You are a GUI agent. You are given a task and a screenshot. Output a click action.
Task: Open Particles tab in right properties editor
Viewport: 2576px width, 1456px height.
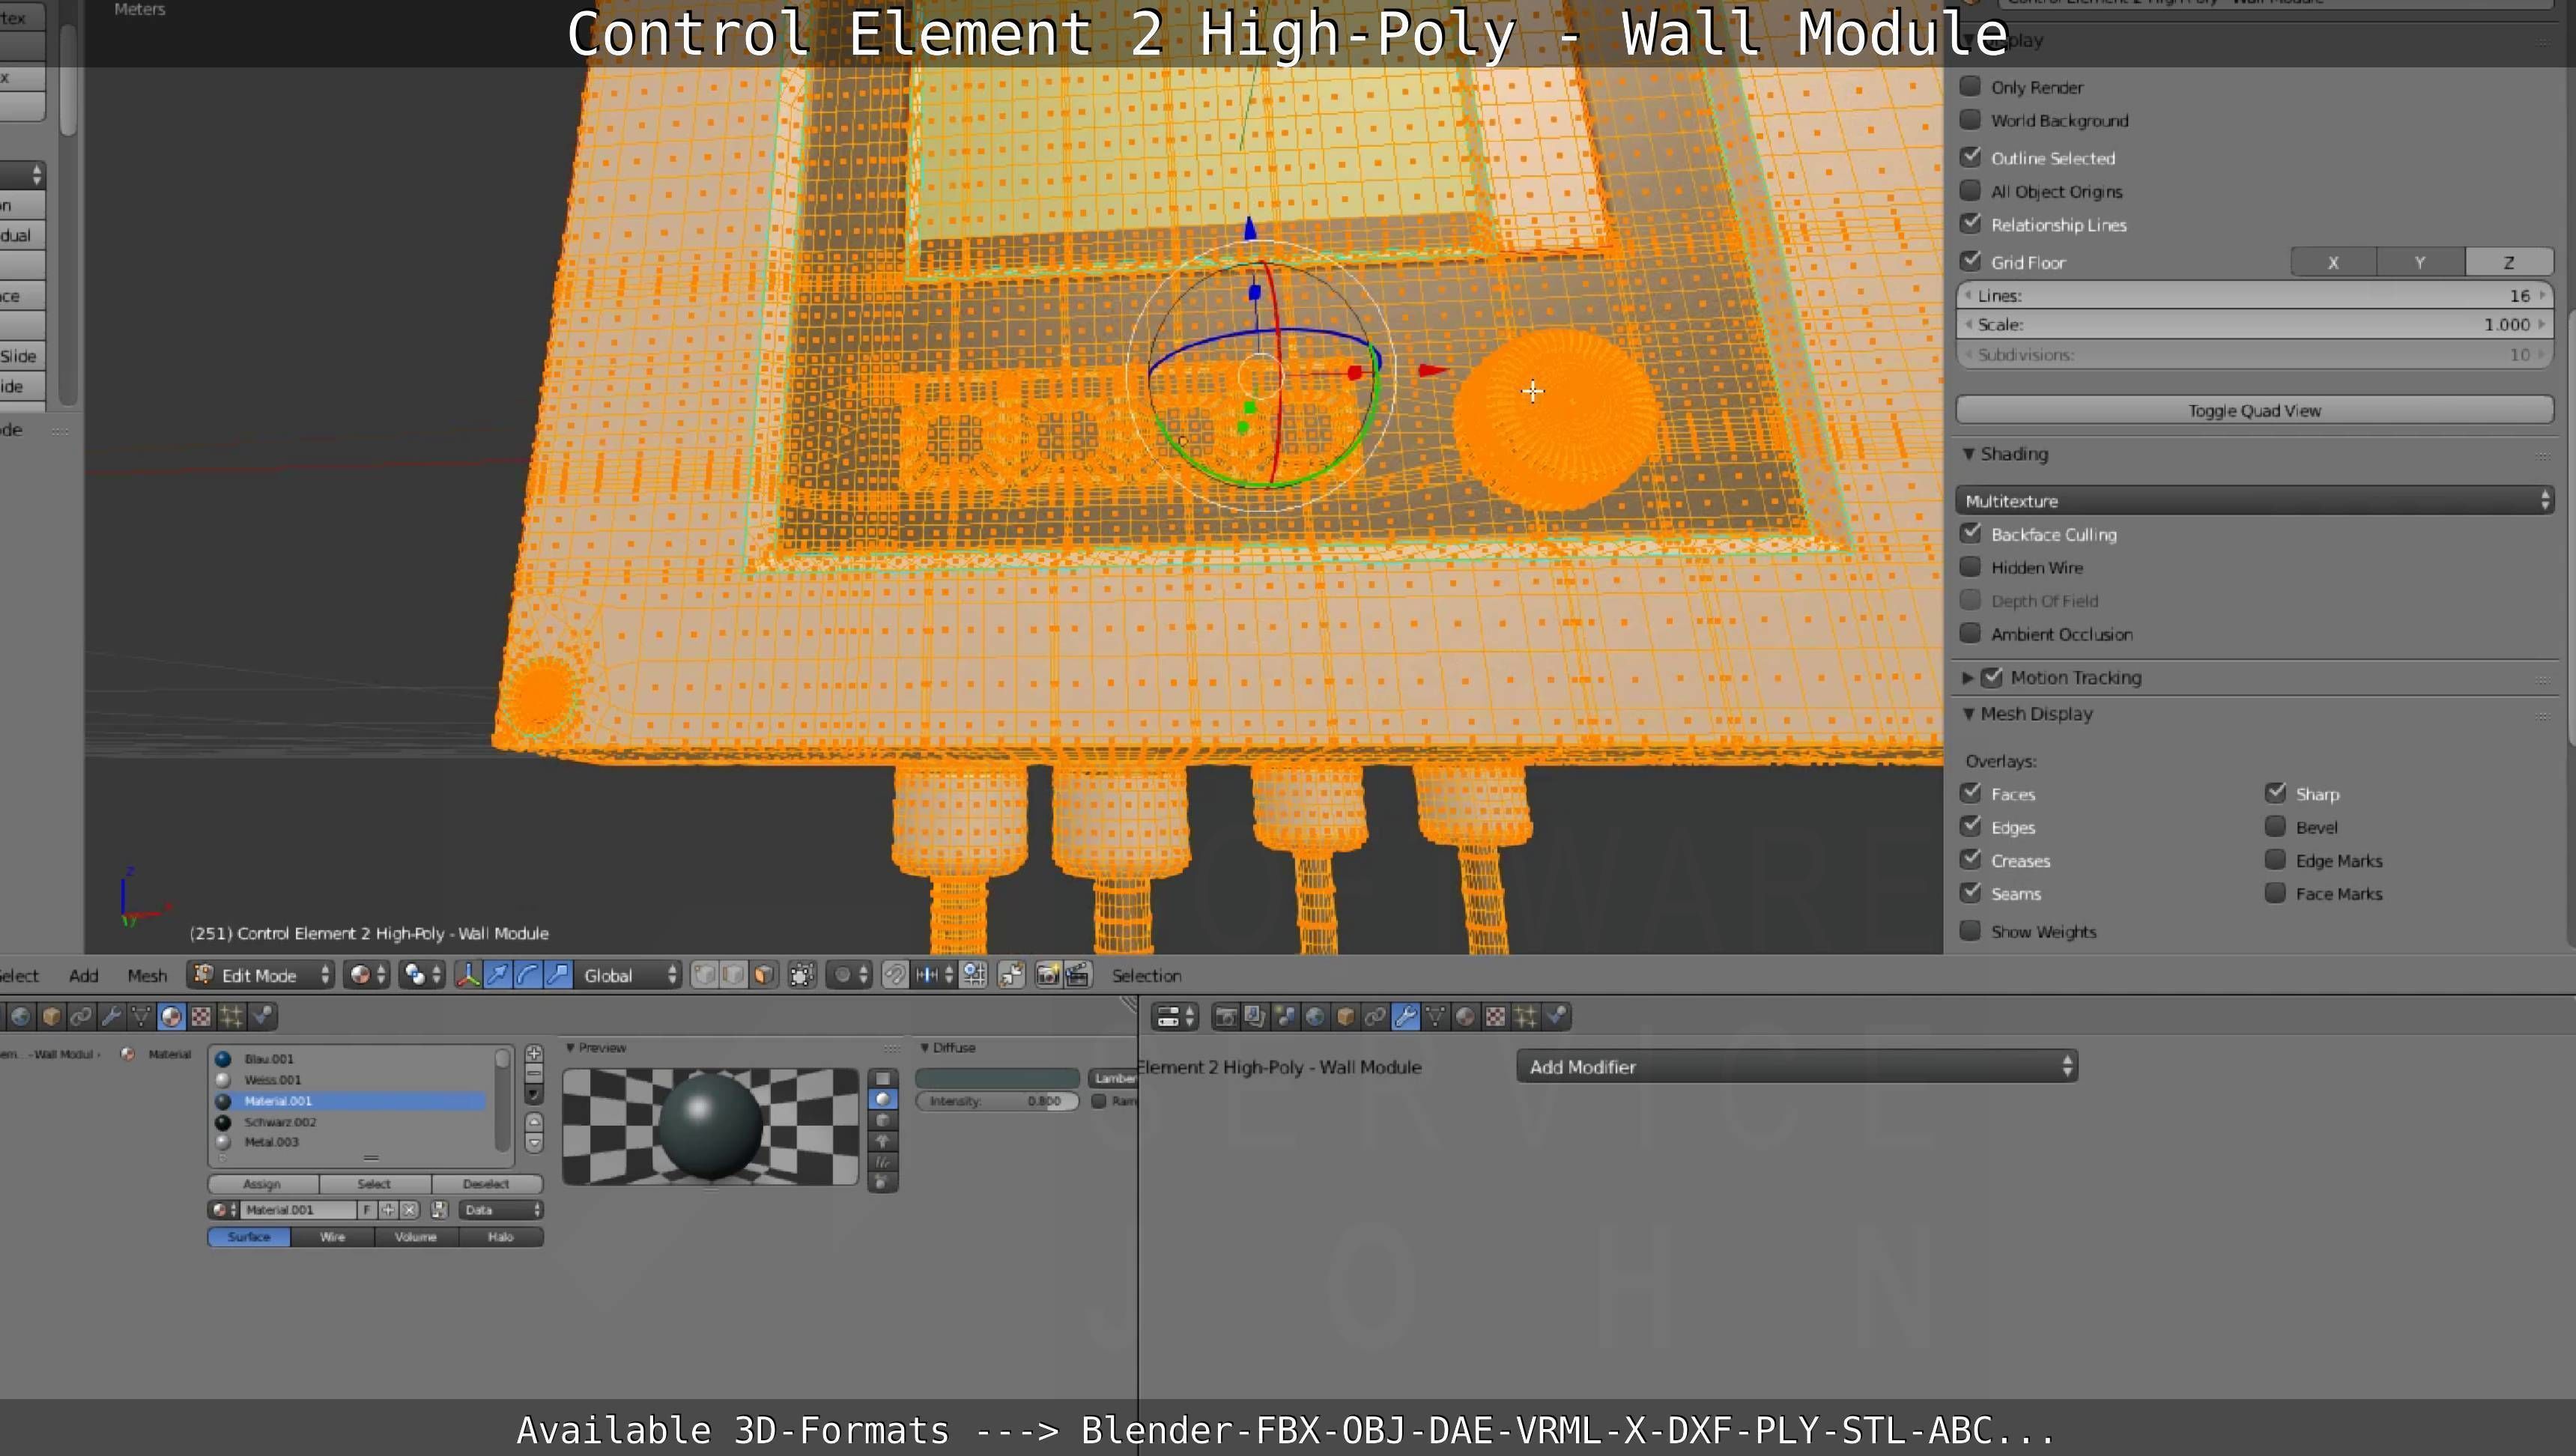point(1525,1017)
